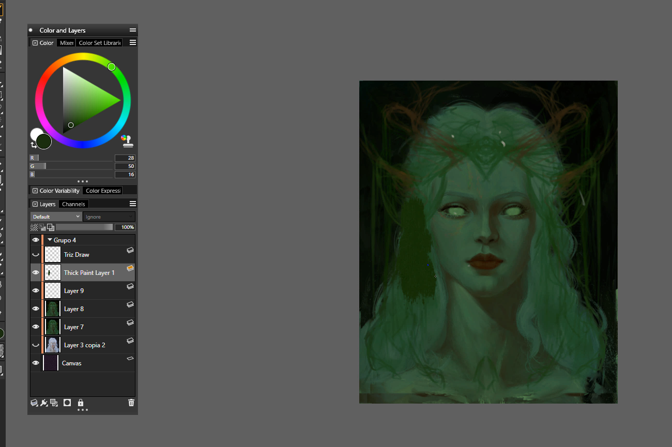672x447 pixels.
Task: Click the New Layer icon at the Layers panel bottom
Action: tap(34, 403)
